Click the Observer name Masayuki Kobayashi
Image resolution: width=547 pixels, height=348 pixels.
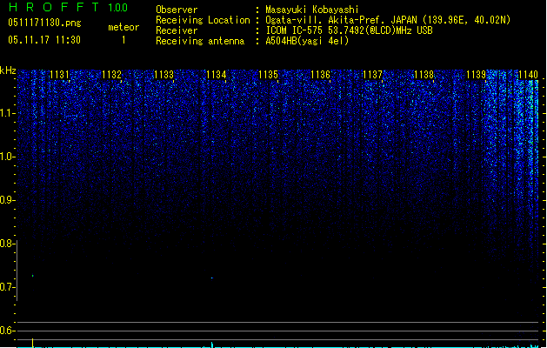(312, 10)
